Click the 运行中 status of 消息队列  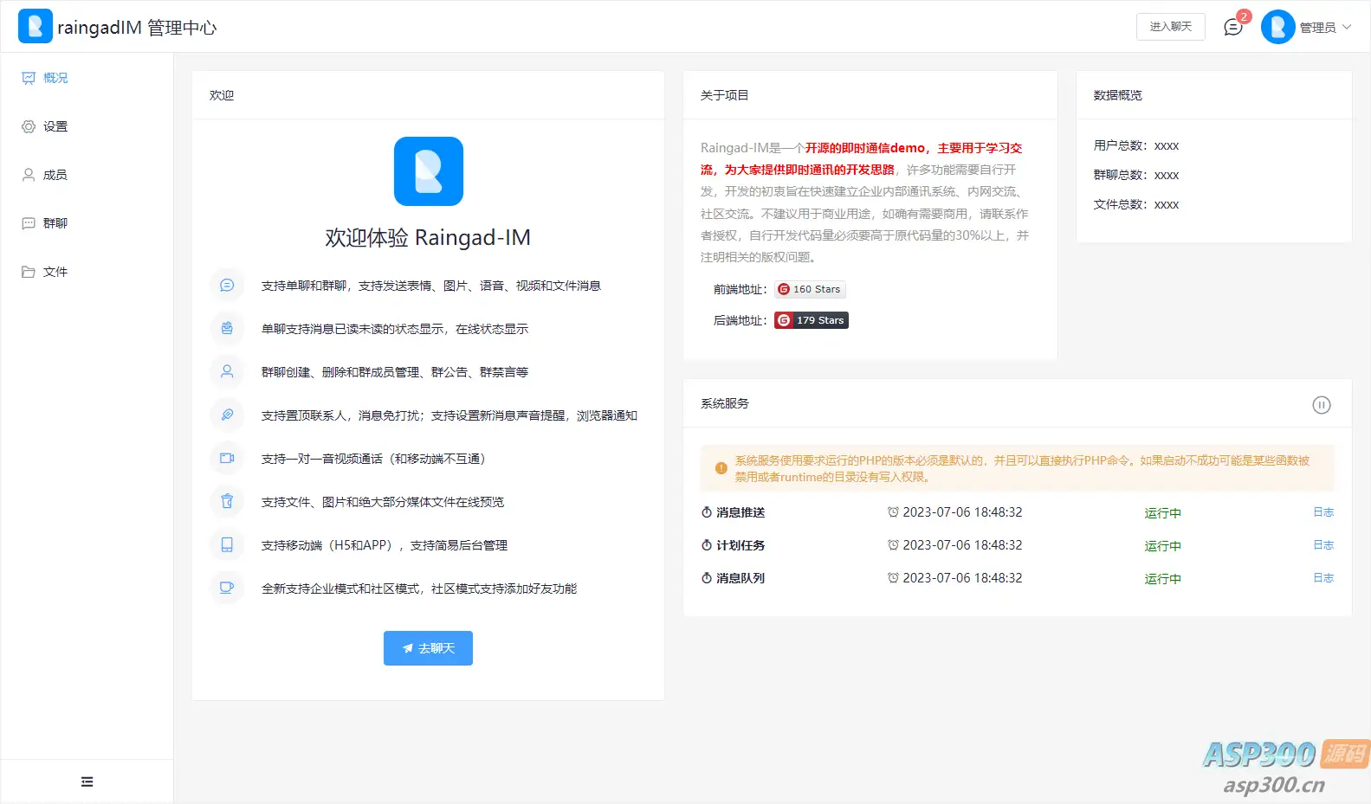tap(1162, 579)
